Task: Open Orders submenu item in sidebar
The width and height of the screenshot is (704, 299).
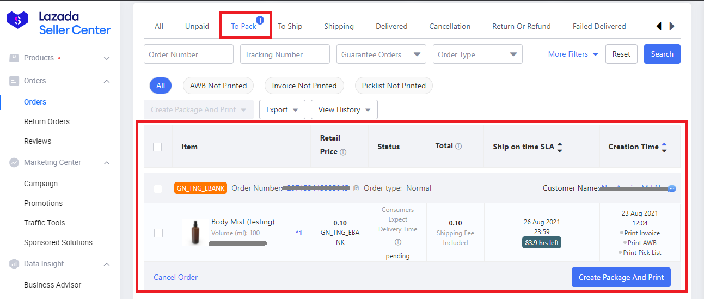Action: (35, 102)
